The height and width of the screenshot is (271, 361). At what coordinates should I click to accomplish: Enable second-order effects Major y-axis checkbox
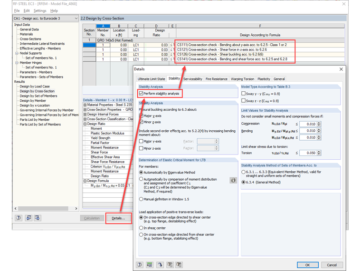pos(141,141)
